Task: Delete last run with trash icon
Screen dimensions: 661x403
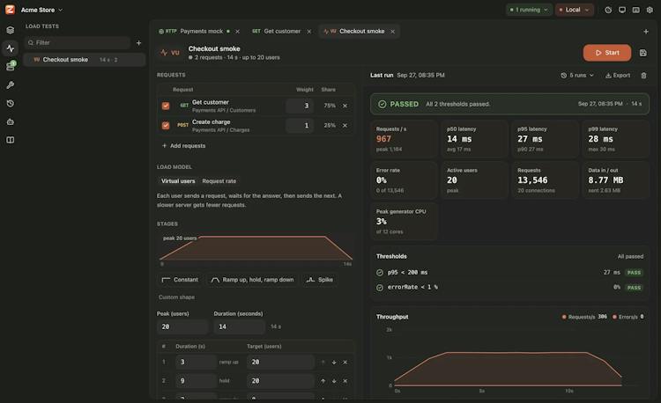Action: pos(643,76)
